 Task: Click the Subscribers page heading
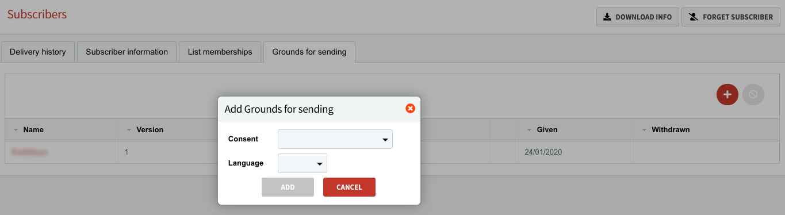37,14
